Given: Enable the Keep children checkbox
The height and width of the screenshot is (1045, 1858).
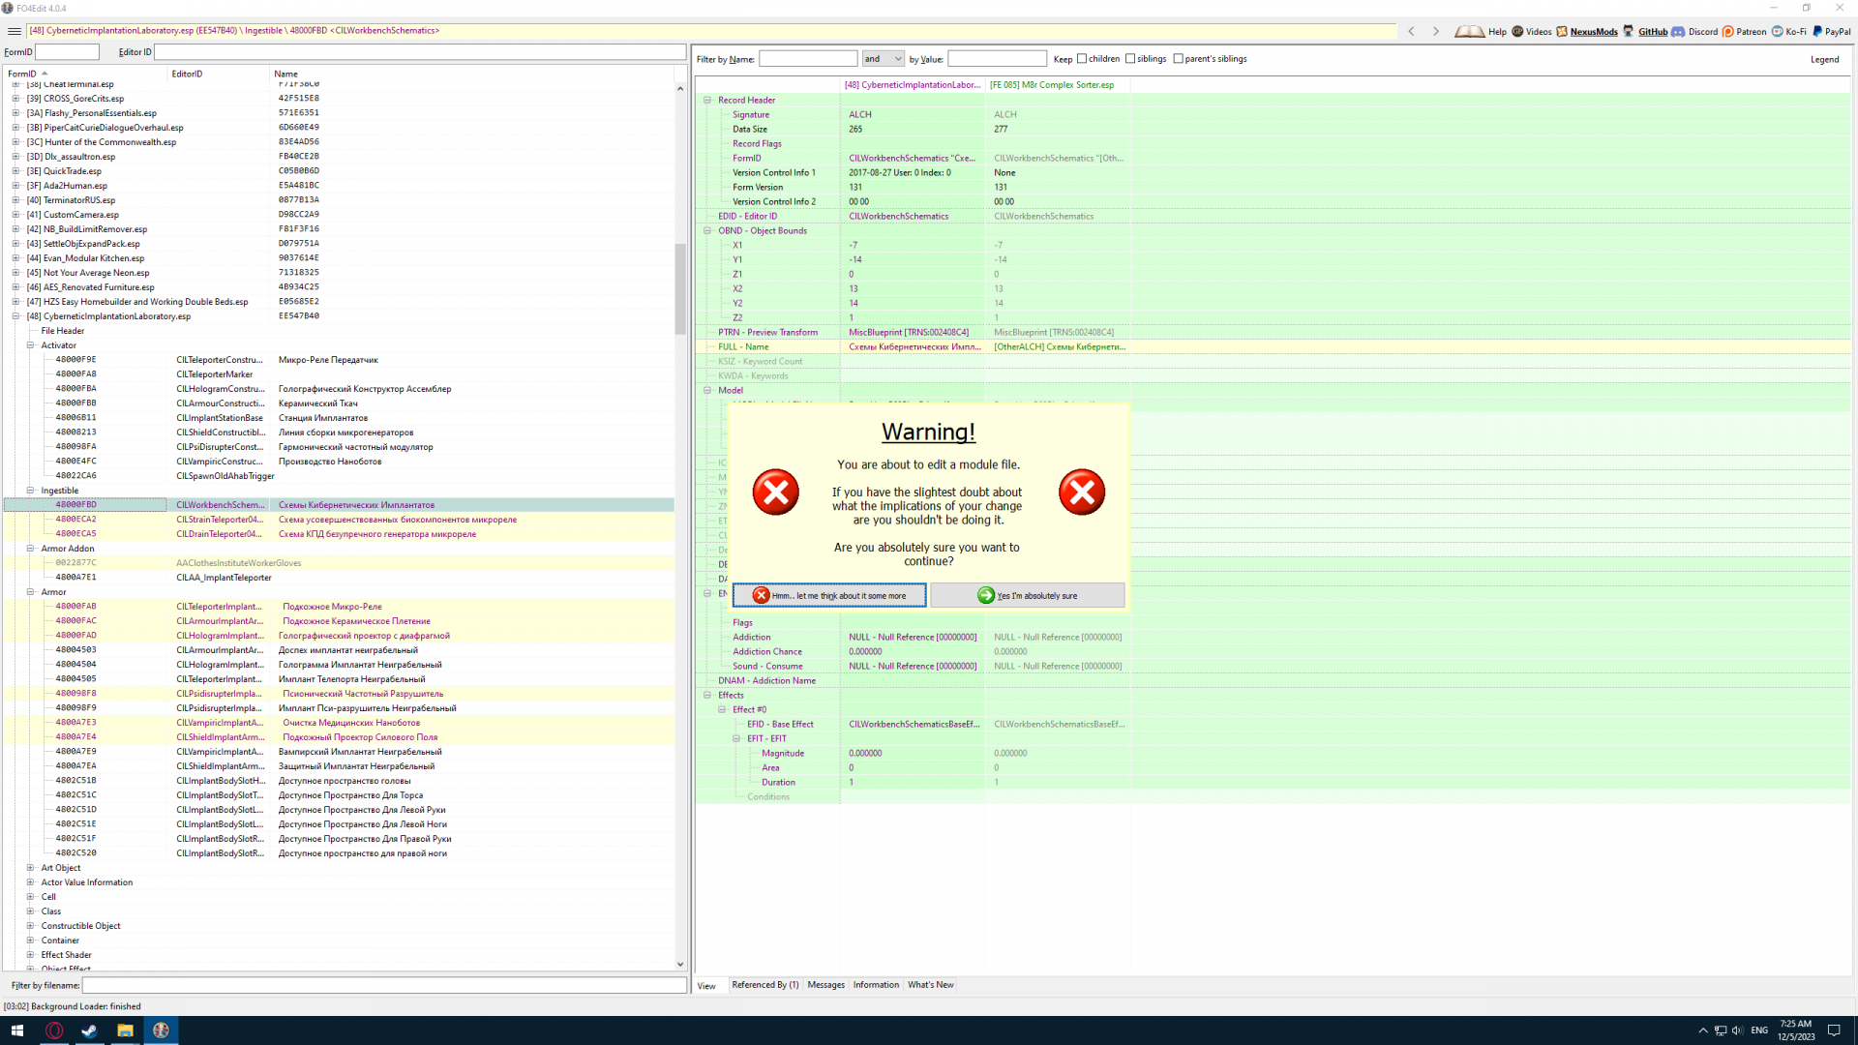Looking at the screenshot, I should pos(1082,59).
